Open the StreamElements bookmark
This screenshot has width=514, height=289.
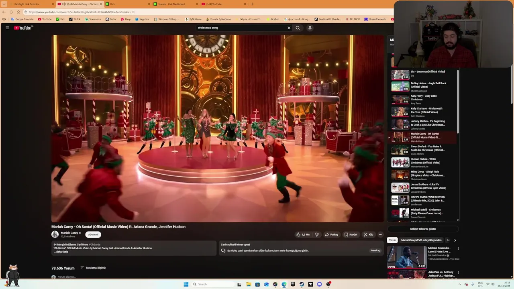coord(375,19)
